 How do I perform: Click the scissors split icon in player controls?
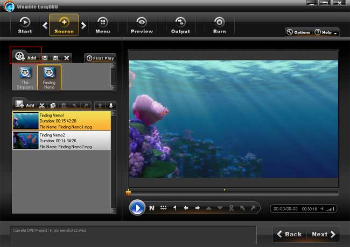231,208
